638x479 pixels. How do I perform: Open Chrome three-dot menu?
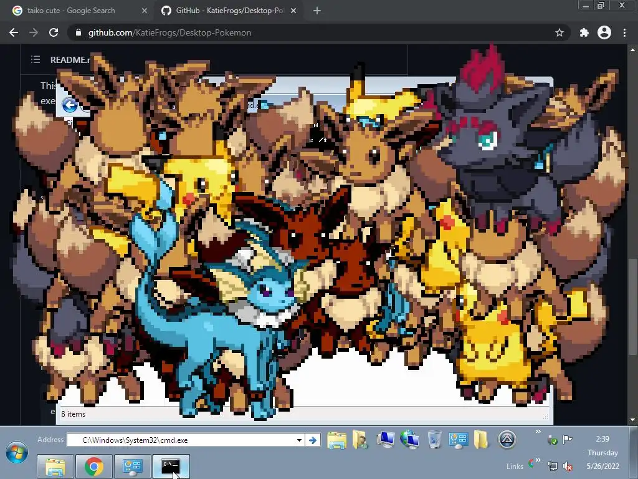point(624,32)
